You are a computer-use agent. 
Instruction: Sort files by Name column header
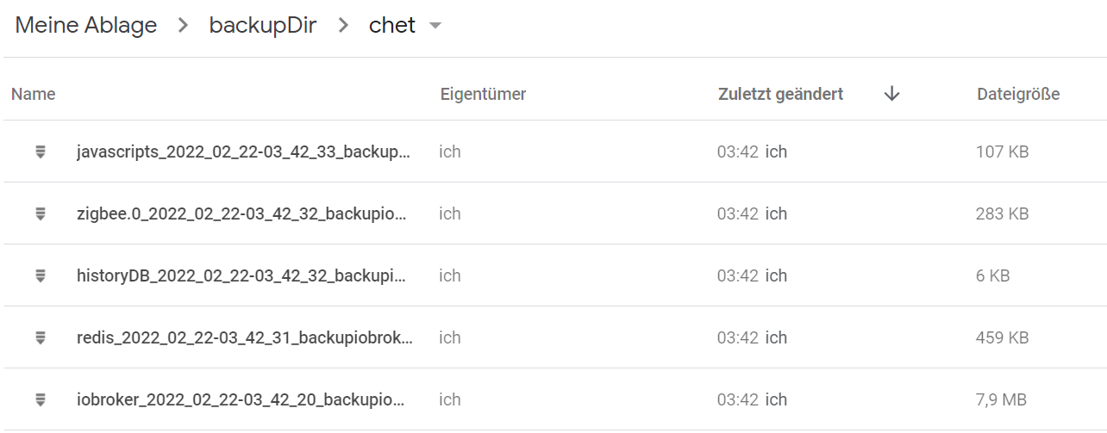[34, 94]
